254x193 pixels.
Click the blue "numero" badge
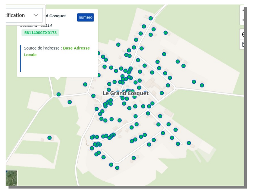[85, 17]
